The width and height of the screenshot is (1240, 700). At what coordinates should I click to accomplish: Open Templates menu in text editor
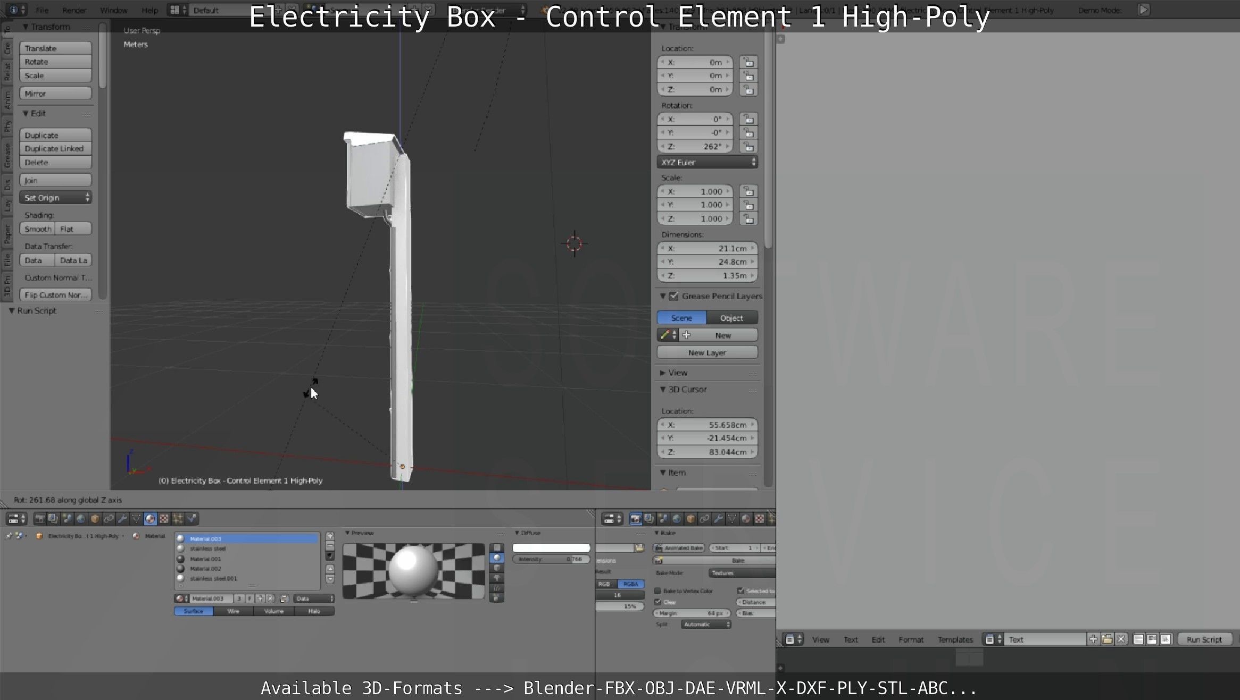[955, 639]
